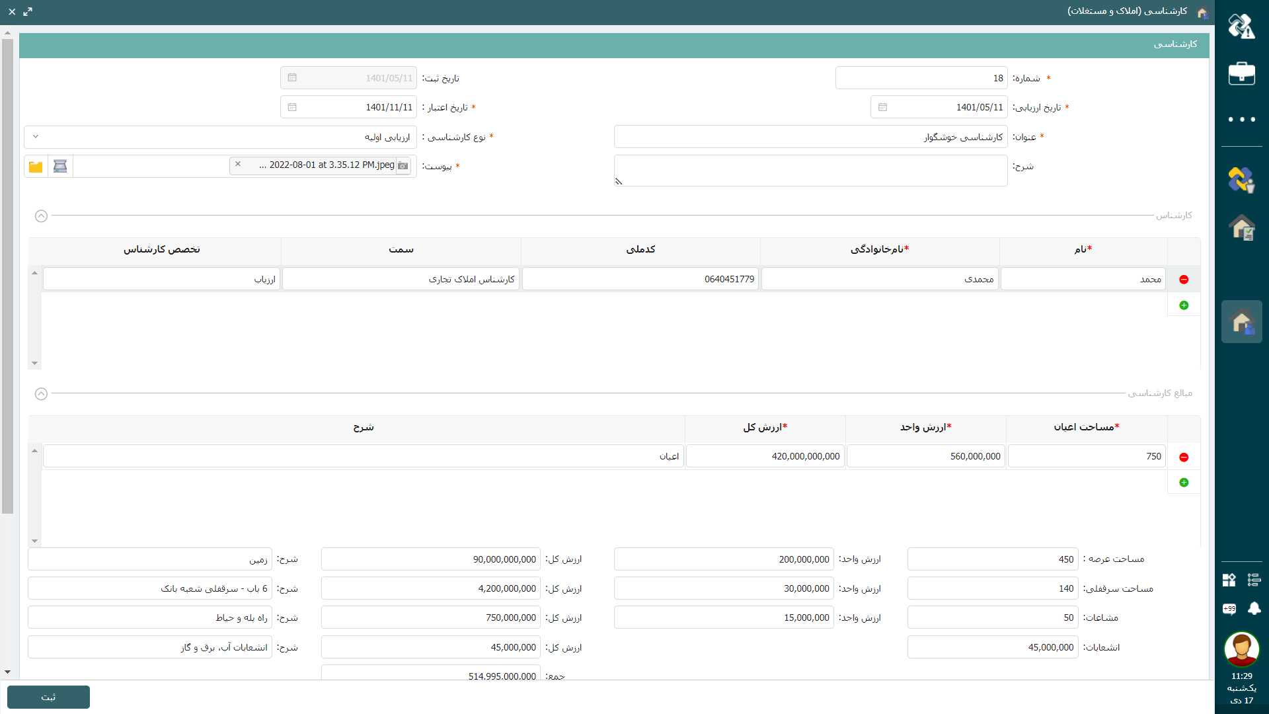Expand window using the fullscreen arrows icon
The width and height of the screenshot is (1269, 714).
(28, 12)
